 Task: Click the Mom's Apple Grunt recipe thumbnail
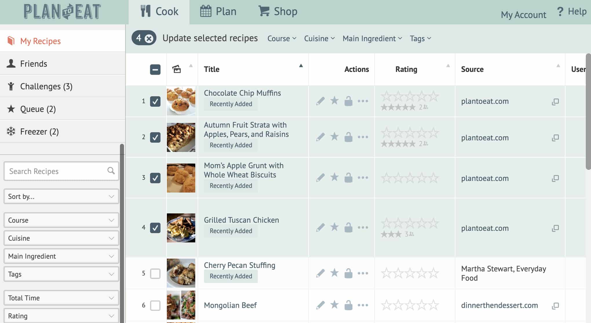(181, 178)
